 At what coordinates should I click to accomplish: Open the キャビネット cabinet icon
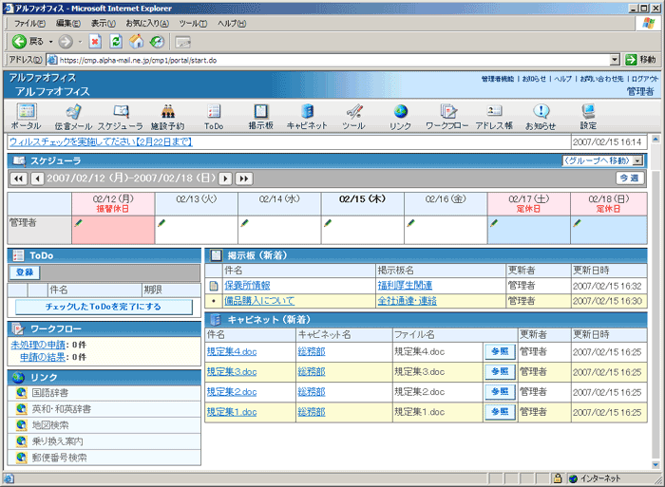pyautogui.click(x=307, y=117)
